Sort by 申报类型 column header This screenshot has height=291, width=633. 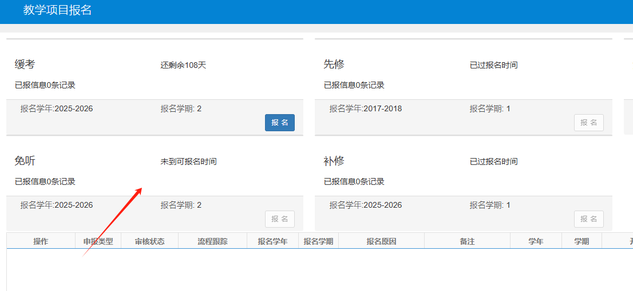(x=98, y=241)
